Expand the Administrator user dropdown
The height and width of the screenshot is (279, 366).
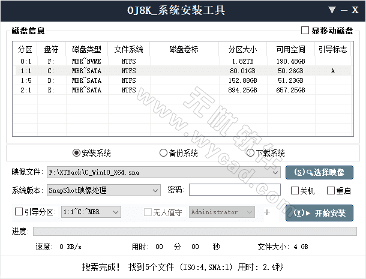250,212
